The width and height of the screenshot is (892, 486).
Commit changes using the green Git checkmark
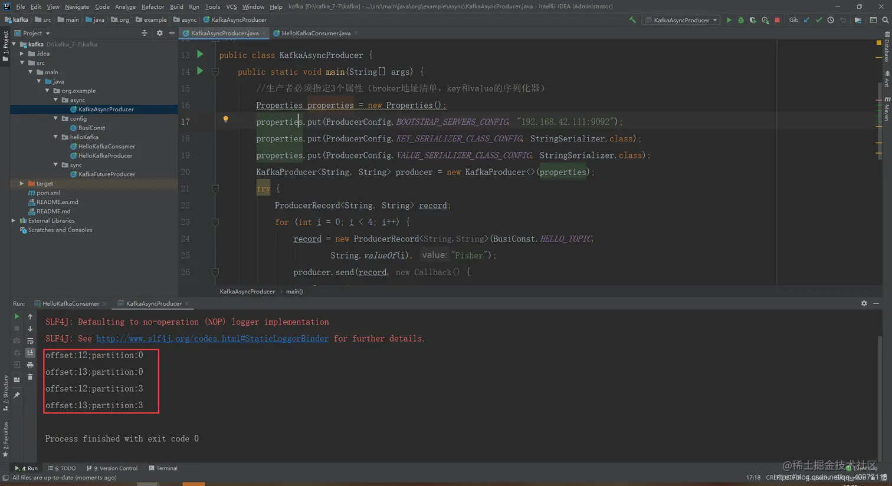point(819,20)
